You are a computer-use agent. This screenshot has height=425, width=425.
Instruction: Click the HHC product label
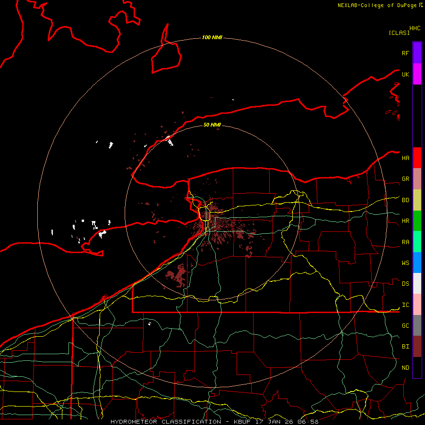click(x=415, y=28)
